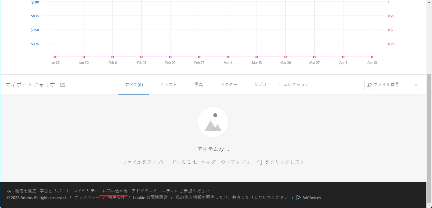Open Cookie の環境設定 link
This screenshot has width=432, height=208.
click(x=150, y=197)
